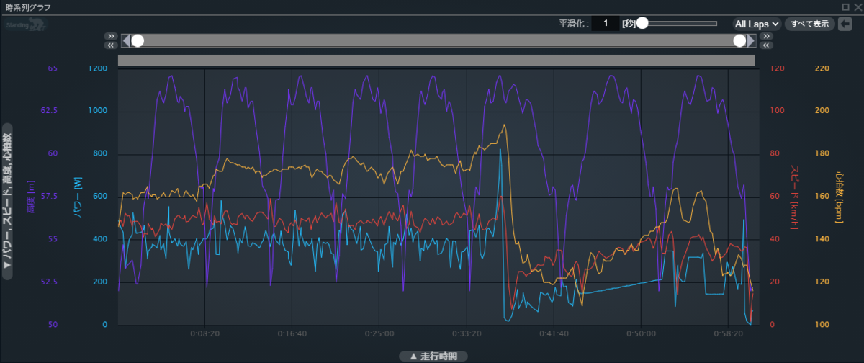864x363 pixels.
Task: Click the right-side >> range shift button
Action: 765,36
